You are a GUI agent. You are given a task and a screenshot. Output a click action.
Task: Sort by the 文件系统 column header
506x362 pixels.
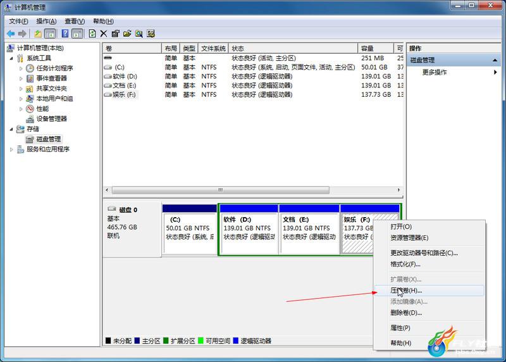click(213, 49)
